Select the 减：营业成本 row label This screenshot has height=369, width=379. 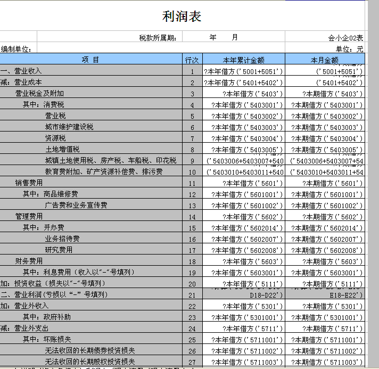tap(21, 82)
